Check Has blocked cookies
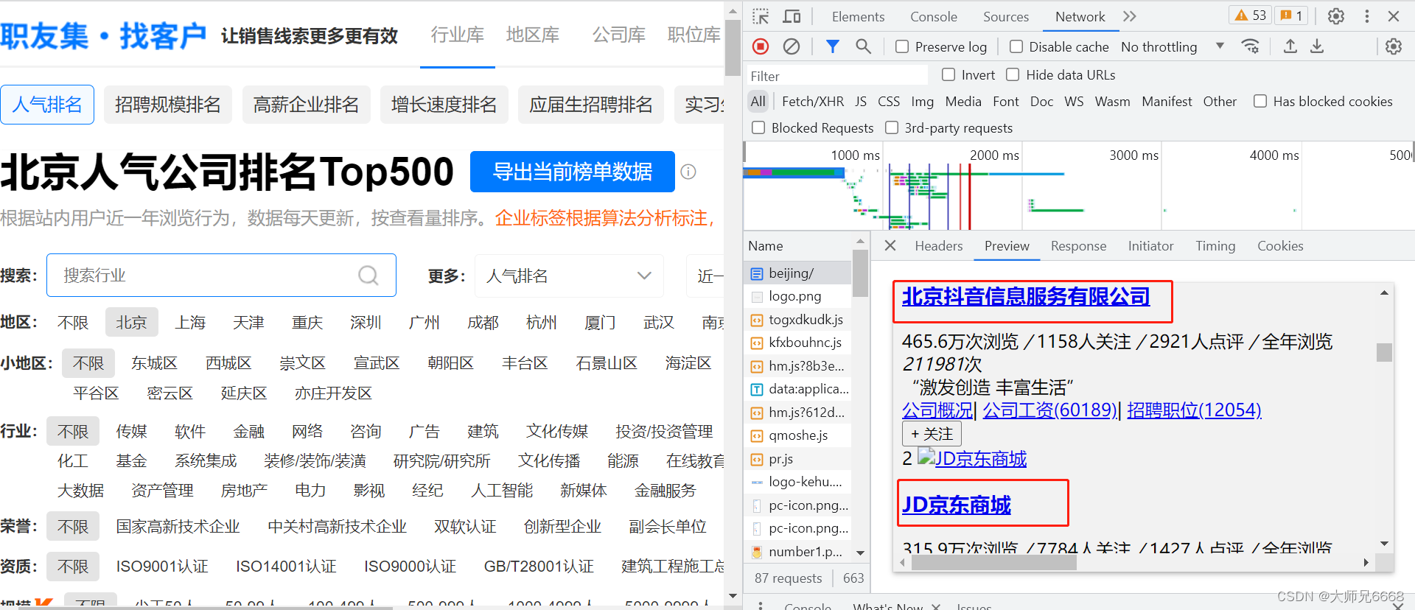This screenshot has width=1415, height=610. [1260, 101]
